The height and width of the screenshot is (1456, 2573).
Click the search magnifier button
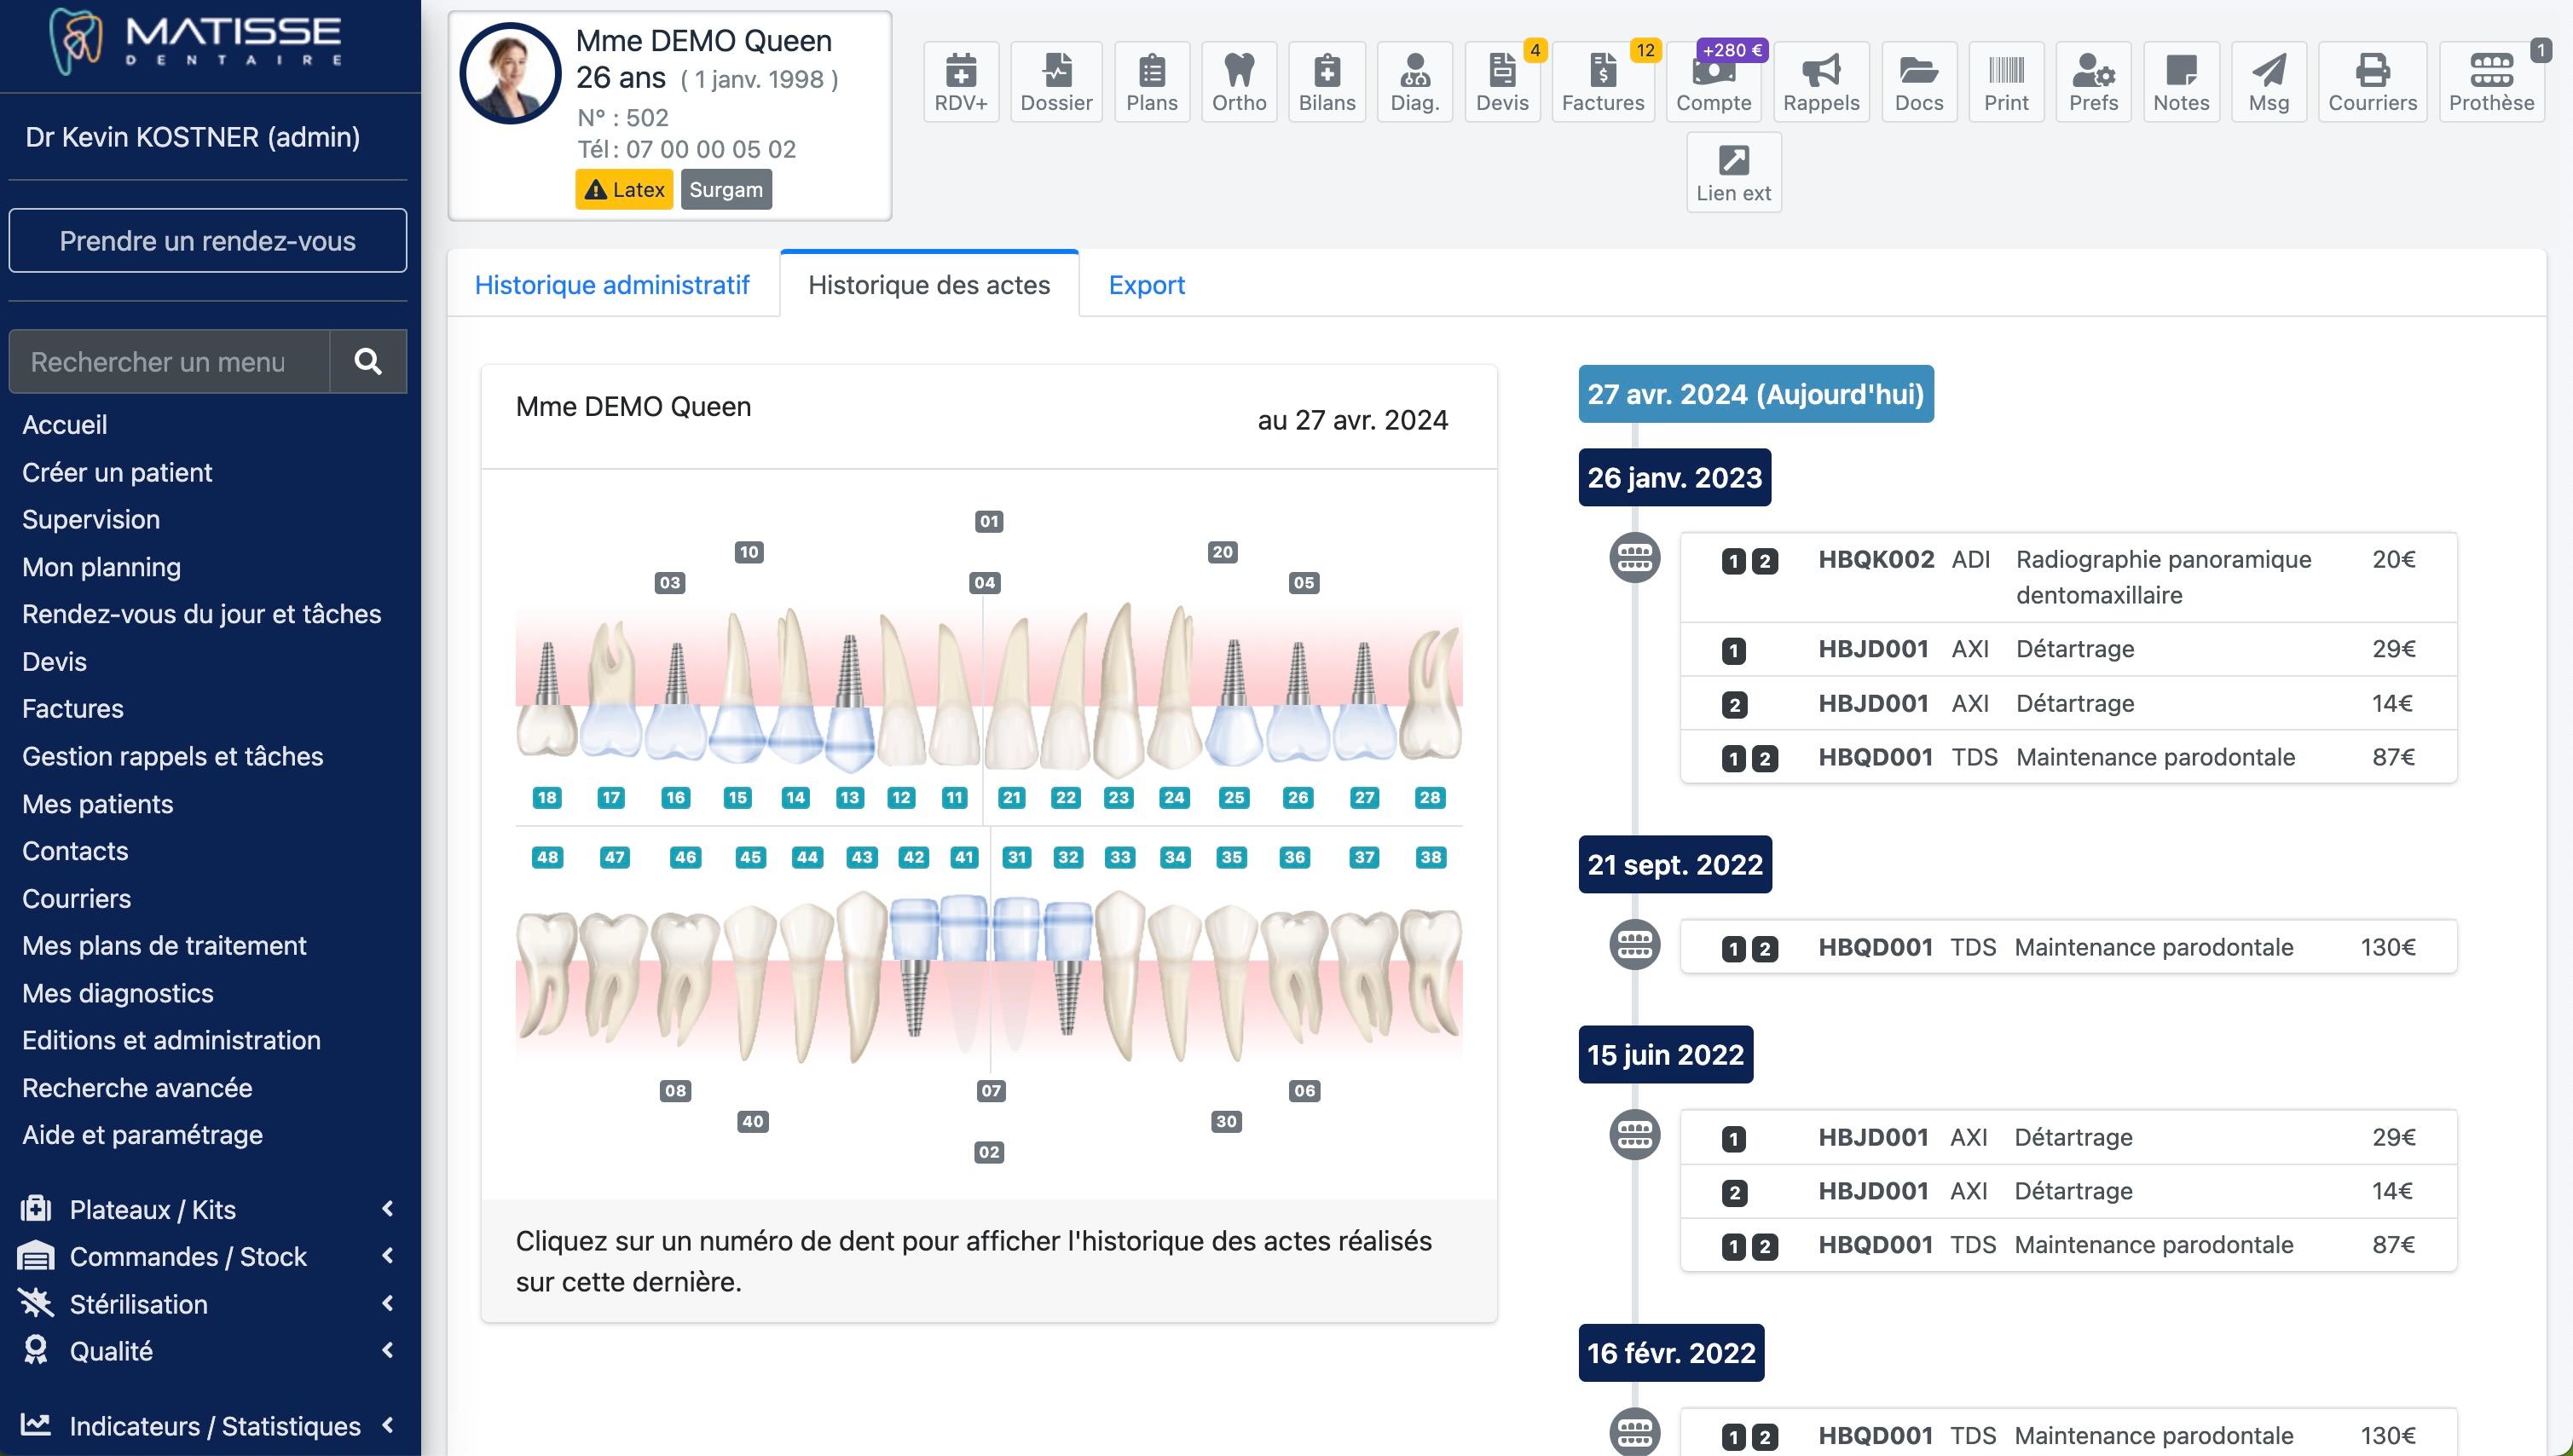click(x=368, y=361)
